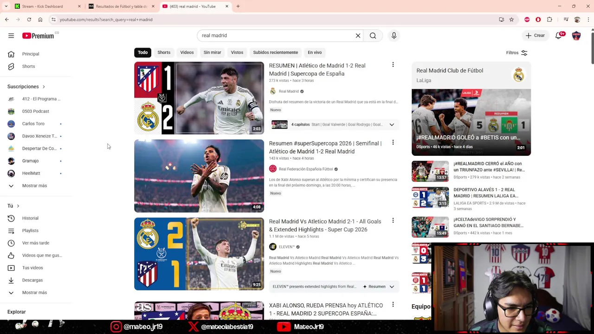Open the 9:25 Extended Highlights thumbnail
This screenshot has height=334, width=594.
pyautogui.click(x=199, y=254)
